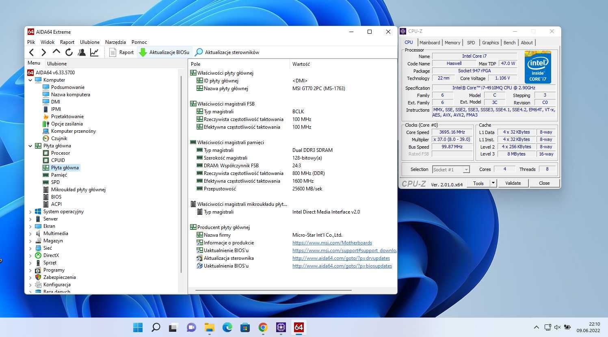Go up one level with the up arrow
Screen dimensions: 608x337
[56, 52]
